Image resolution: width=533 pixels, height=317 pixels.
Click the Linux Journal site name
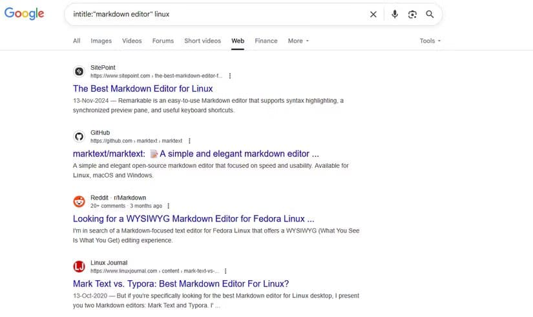tap(109, 263)
